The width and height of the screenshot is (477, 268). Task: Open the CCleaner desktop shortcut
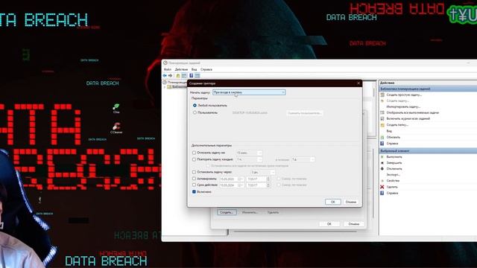tap(116, 128)
